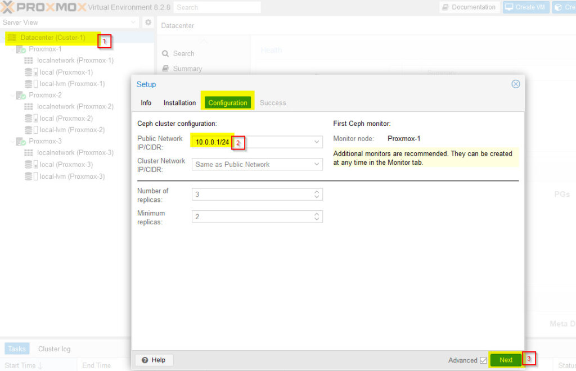Open the Server View settings gear

click(x=148, y=22)
